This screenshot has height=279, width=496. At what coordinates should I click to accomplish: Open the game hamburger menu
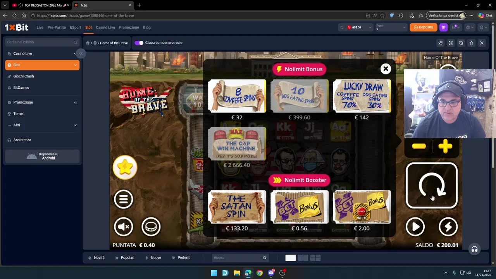pyautogui.click(x=124, y=199)
